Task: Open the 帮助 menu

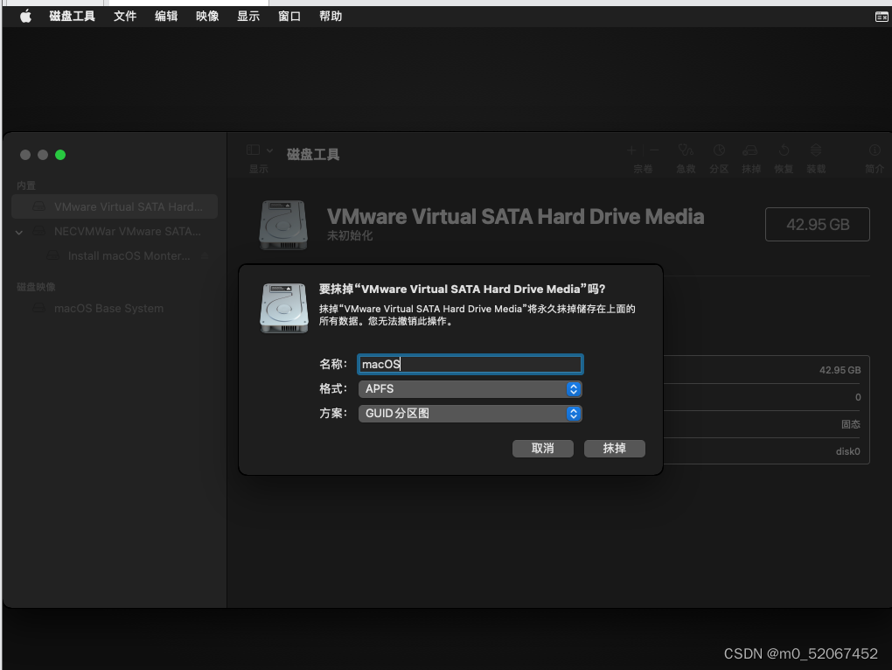Action: (x=331, y=16)
